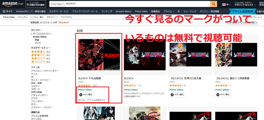The width and height of the screenshot is (264, 120).
Task: Open the すべて hamburger menu
Action: [x=7, y=11]
